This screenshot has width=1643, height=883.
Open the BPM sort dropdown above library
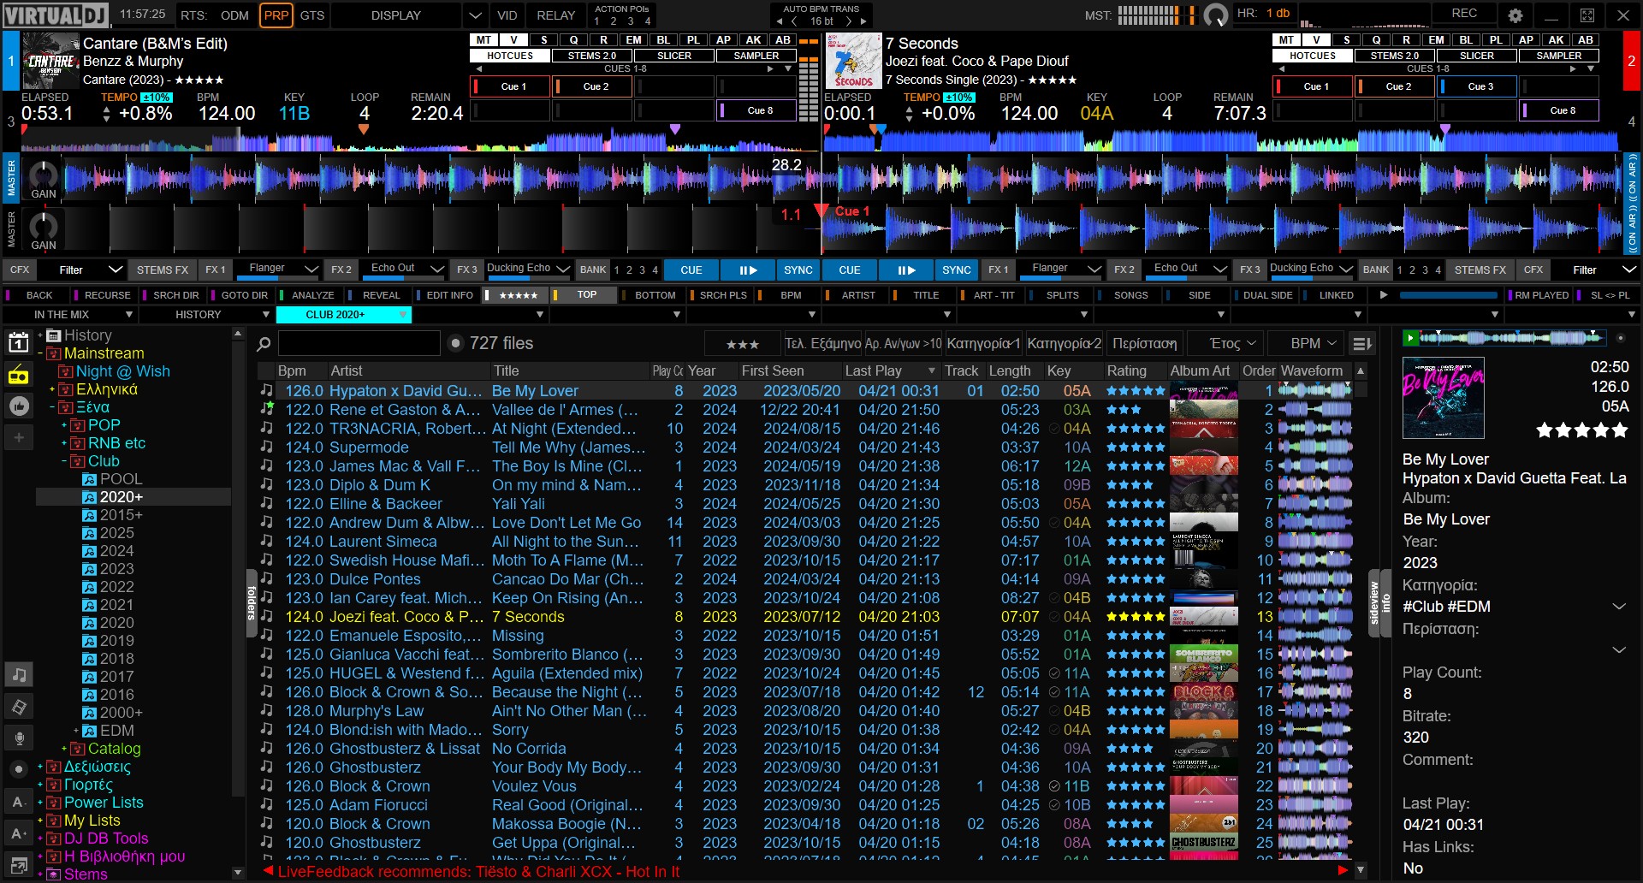click(1305, 343)
